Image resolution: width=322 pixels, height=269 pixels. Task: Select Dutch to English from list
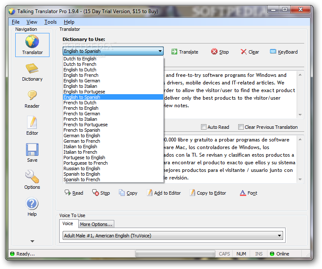[x=113, y=59]
